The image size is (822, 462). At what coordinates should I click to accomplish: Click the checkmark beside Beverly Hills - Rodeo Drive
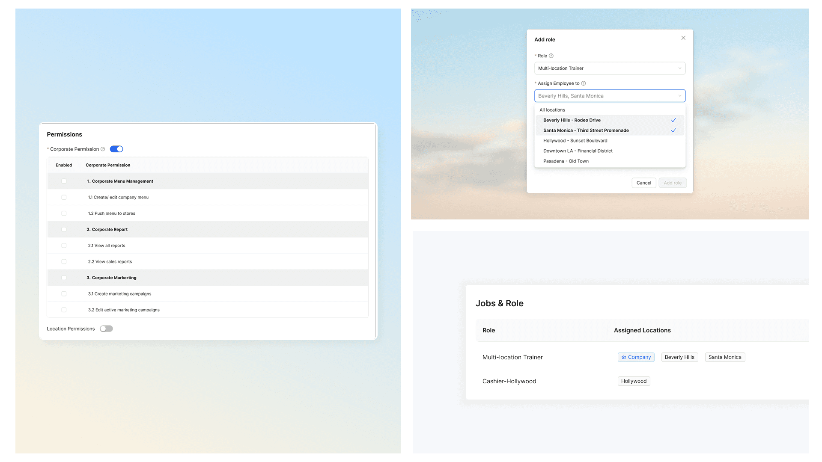tap(673, 120)
